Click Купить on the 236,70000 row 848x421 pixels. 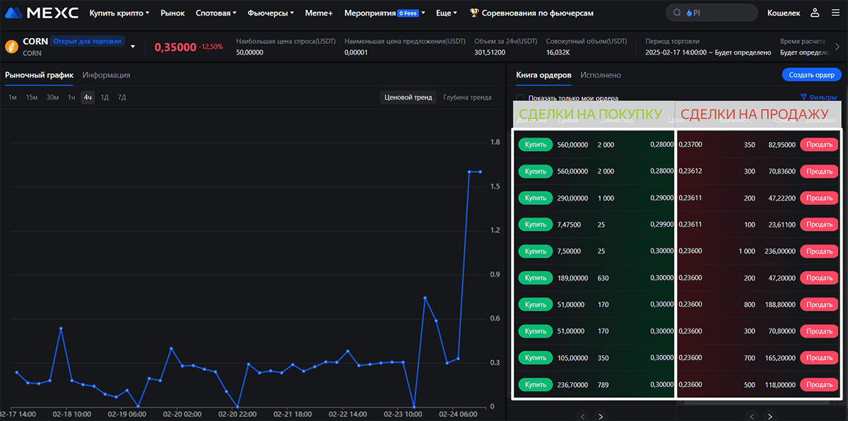pos(536,385)
